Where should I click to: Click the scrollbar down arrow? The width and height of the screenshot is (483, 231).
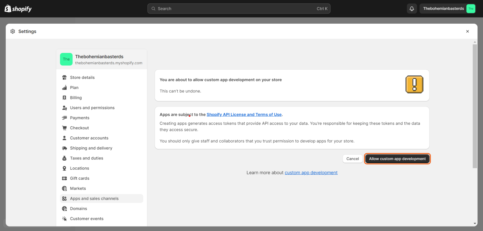click(x=475, y=224)
